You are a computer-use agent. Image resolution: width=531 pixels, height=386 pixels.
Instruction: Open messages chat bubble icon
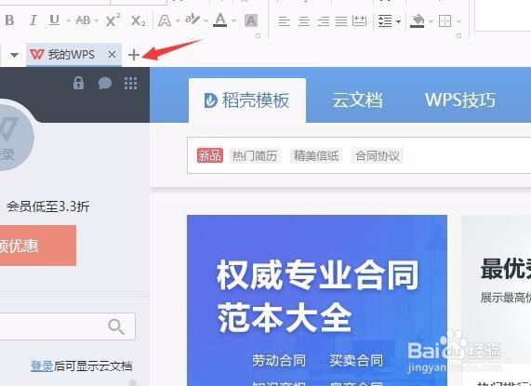[105, 83]
